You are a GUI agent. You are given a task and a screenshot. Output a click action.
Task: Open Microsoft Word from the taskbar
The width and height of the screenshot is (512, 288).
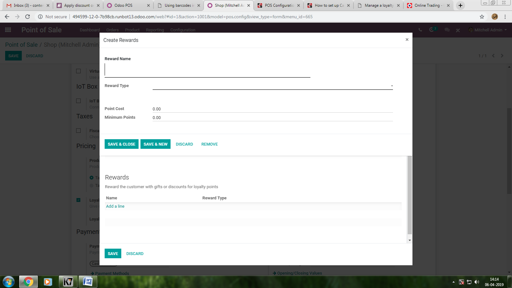[x=88, y=282]
